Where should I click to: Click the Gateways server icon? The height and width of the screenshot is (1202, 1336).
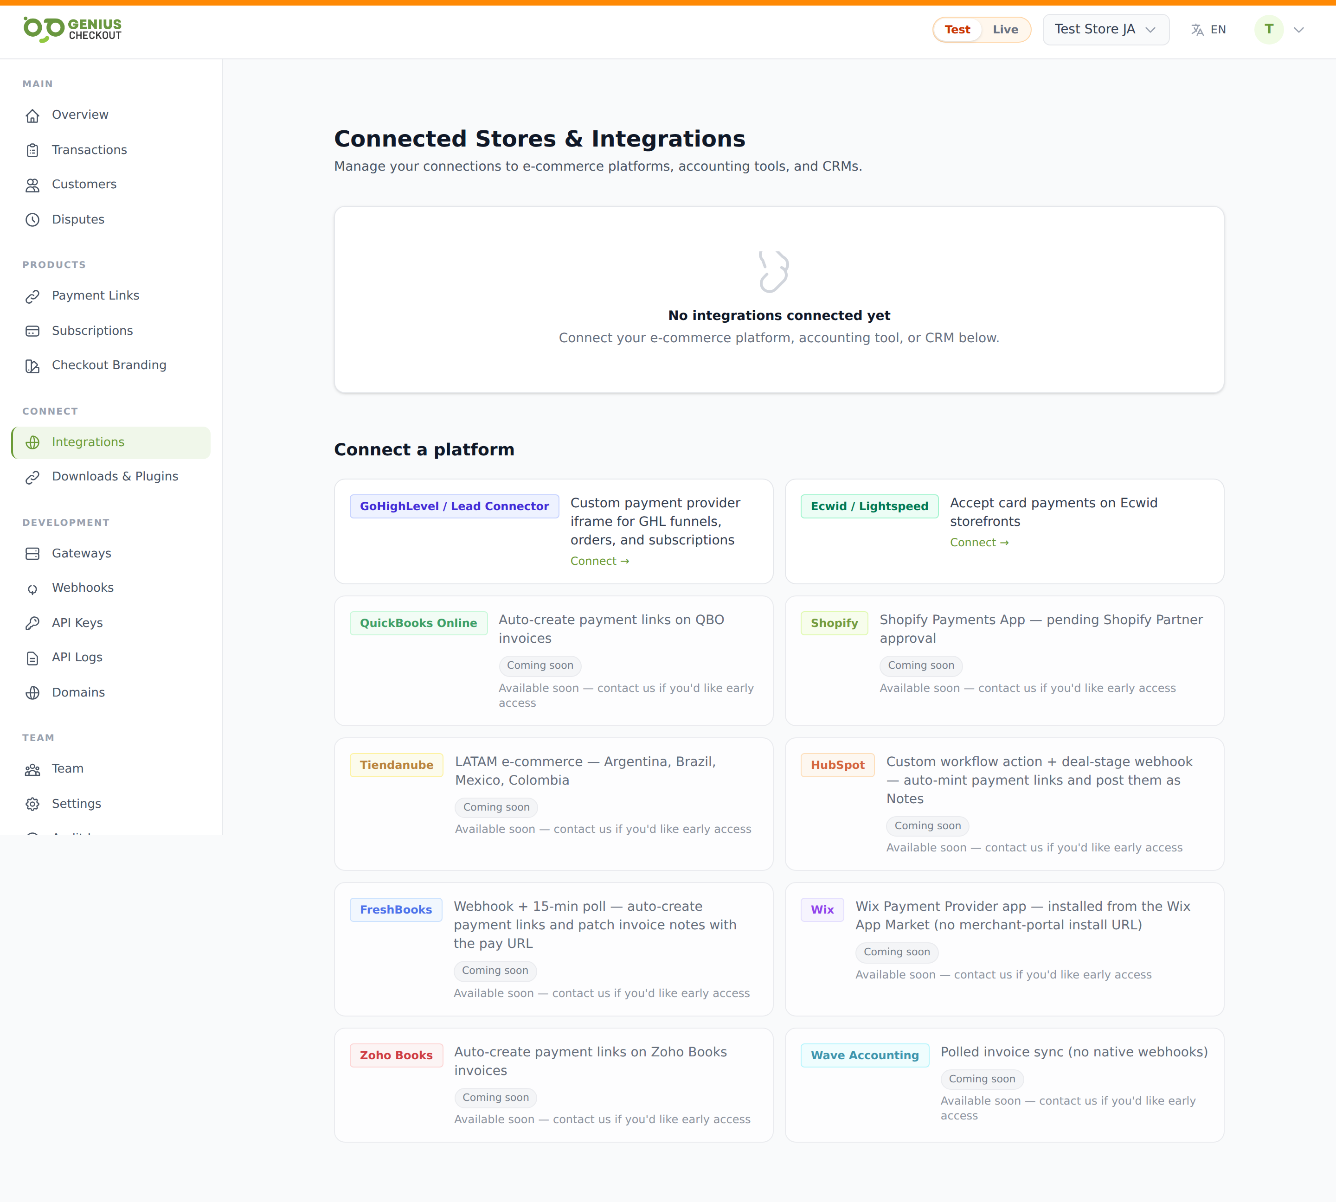[32, 554]
